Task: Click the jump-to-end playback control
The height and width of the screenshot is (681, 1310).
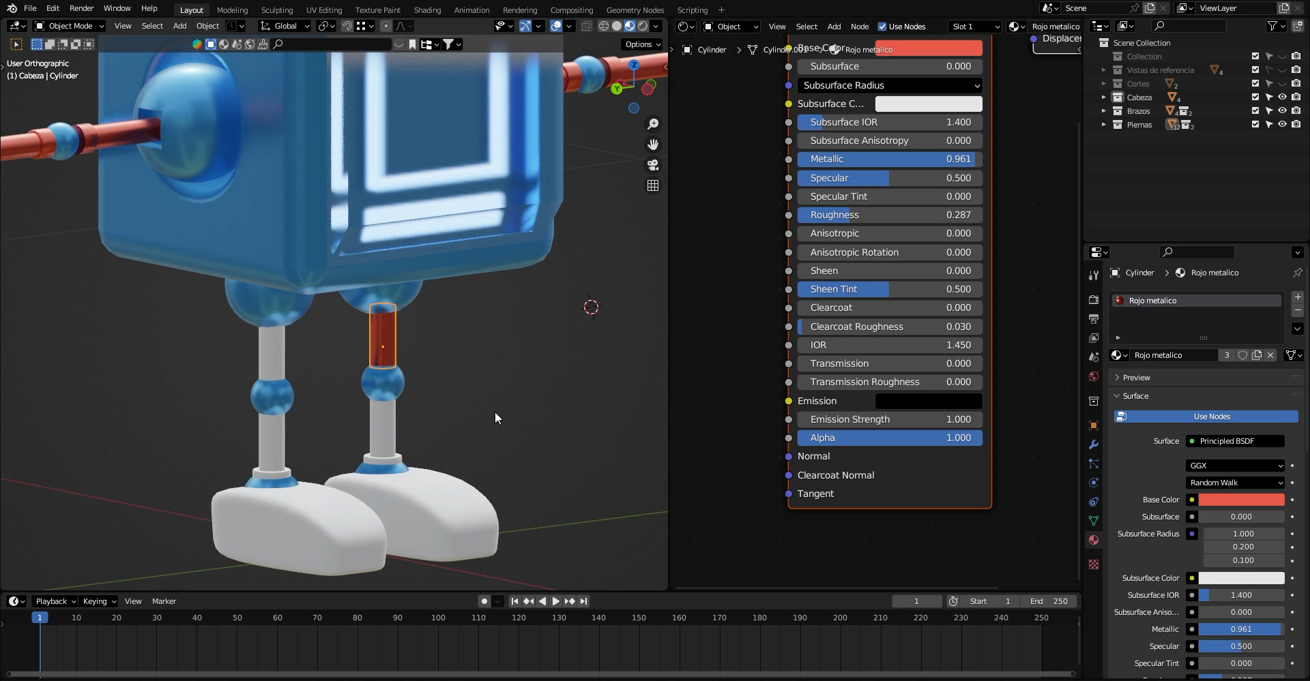Action: pos(583,601)
